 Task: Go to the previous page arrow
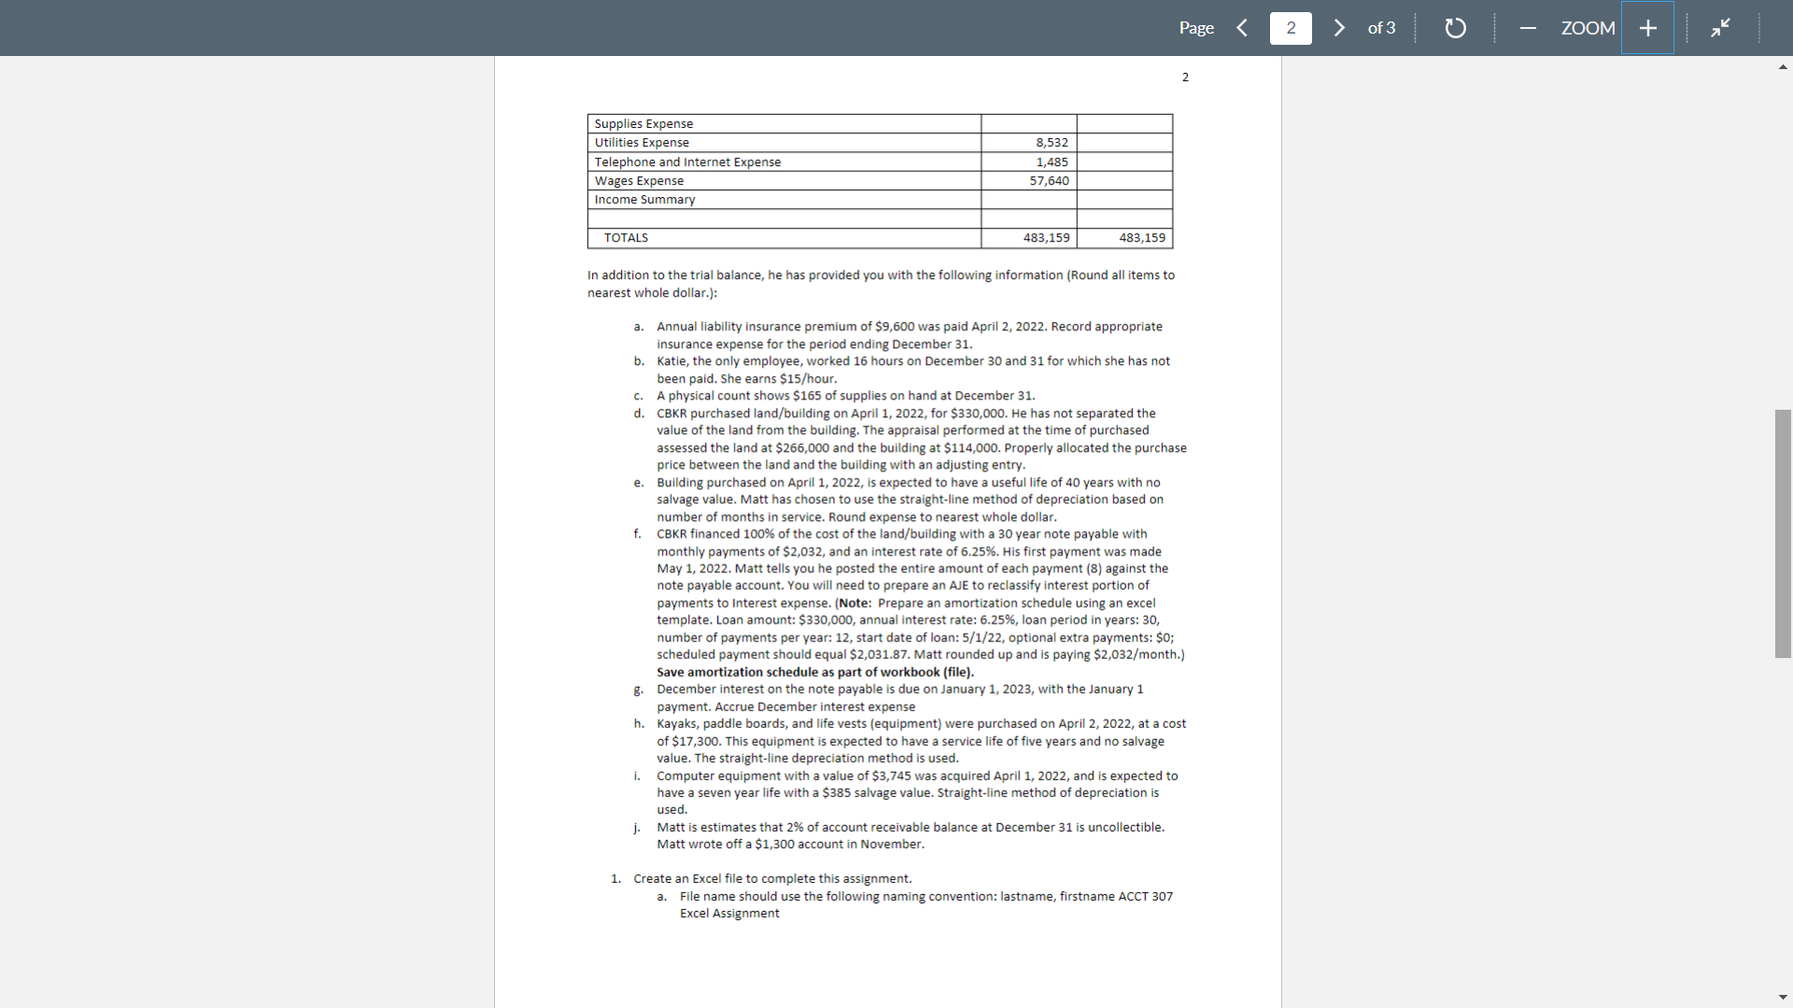[1242, 28]
